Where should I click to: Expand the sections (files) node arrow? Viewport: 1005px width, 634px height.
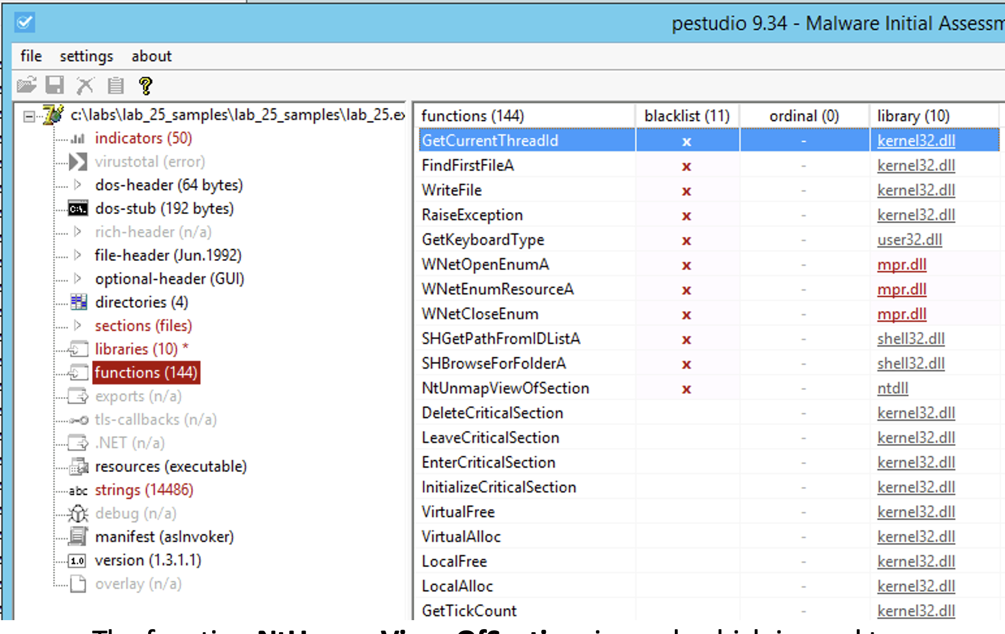pos(78,325)
